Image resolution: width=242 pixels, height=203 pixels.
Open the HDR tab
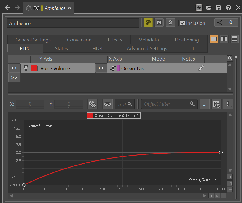(97, 49)
